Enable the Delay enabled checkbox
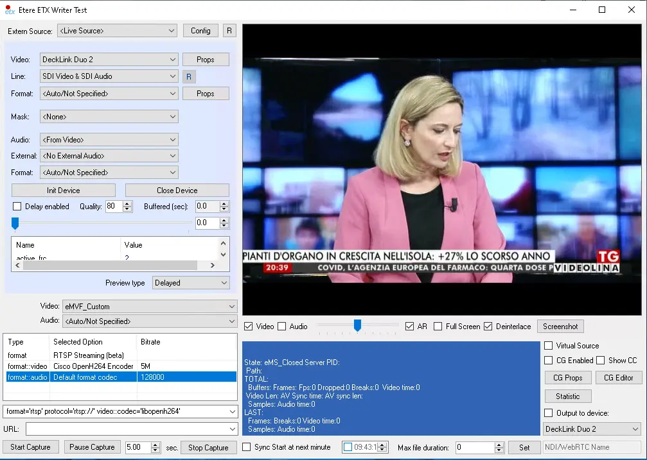 (17, 207)
